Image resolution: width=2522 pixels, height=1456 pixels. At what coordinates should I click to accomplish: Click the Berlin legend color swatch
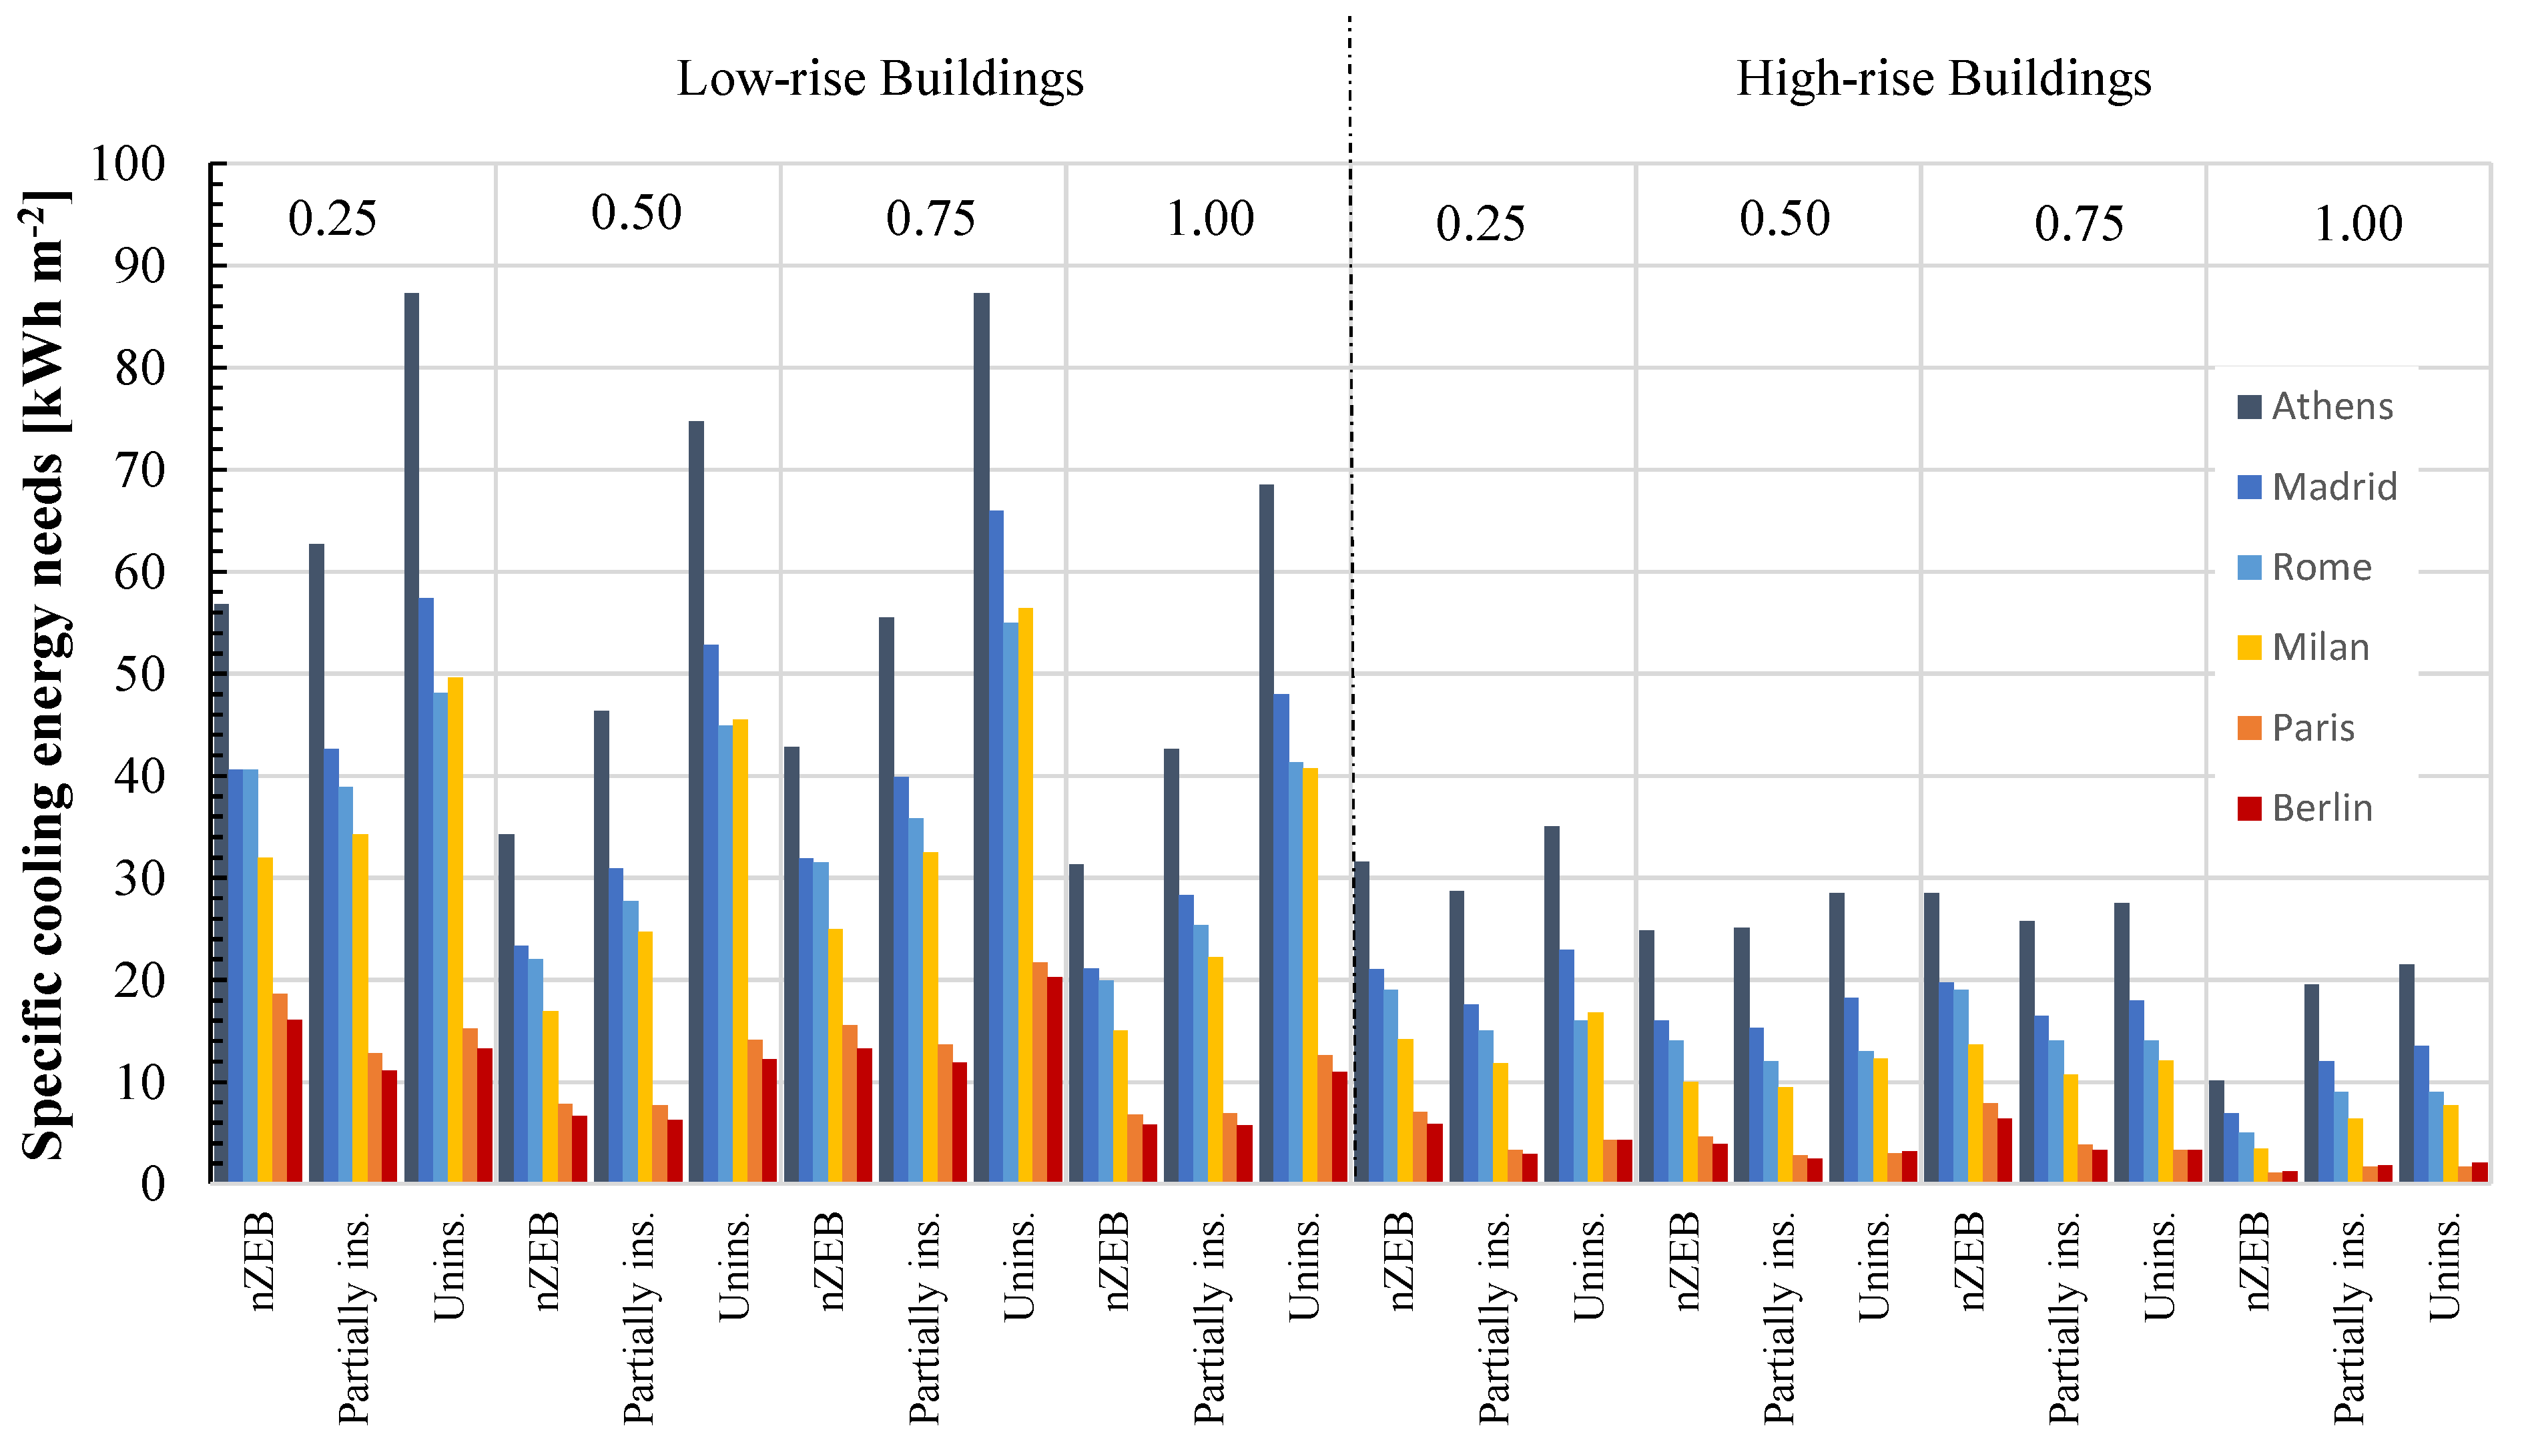[x=2249, y=808]
